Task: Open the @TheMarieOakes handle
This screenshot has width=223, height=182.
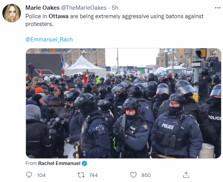Action: 84,8
